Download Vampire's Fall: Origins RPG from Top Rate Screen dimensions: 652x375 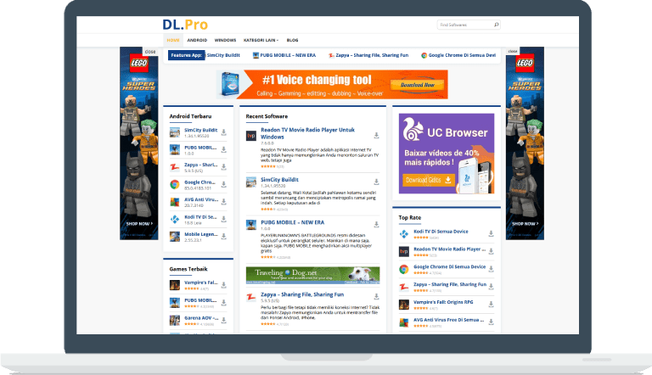(492, 305)
